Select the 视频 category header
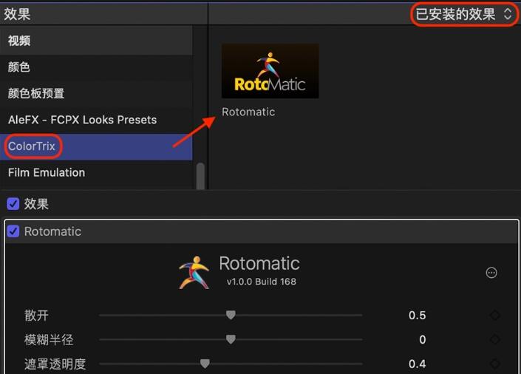The image size is (521, 374). tap(96, 41)
